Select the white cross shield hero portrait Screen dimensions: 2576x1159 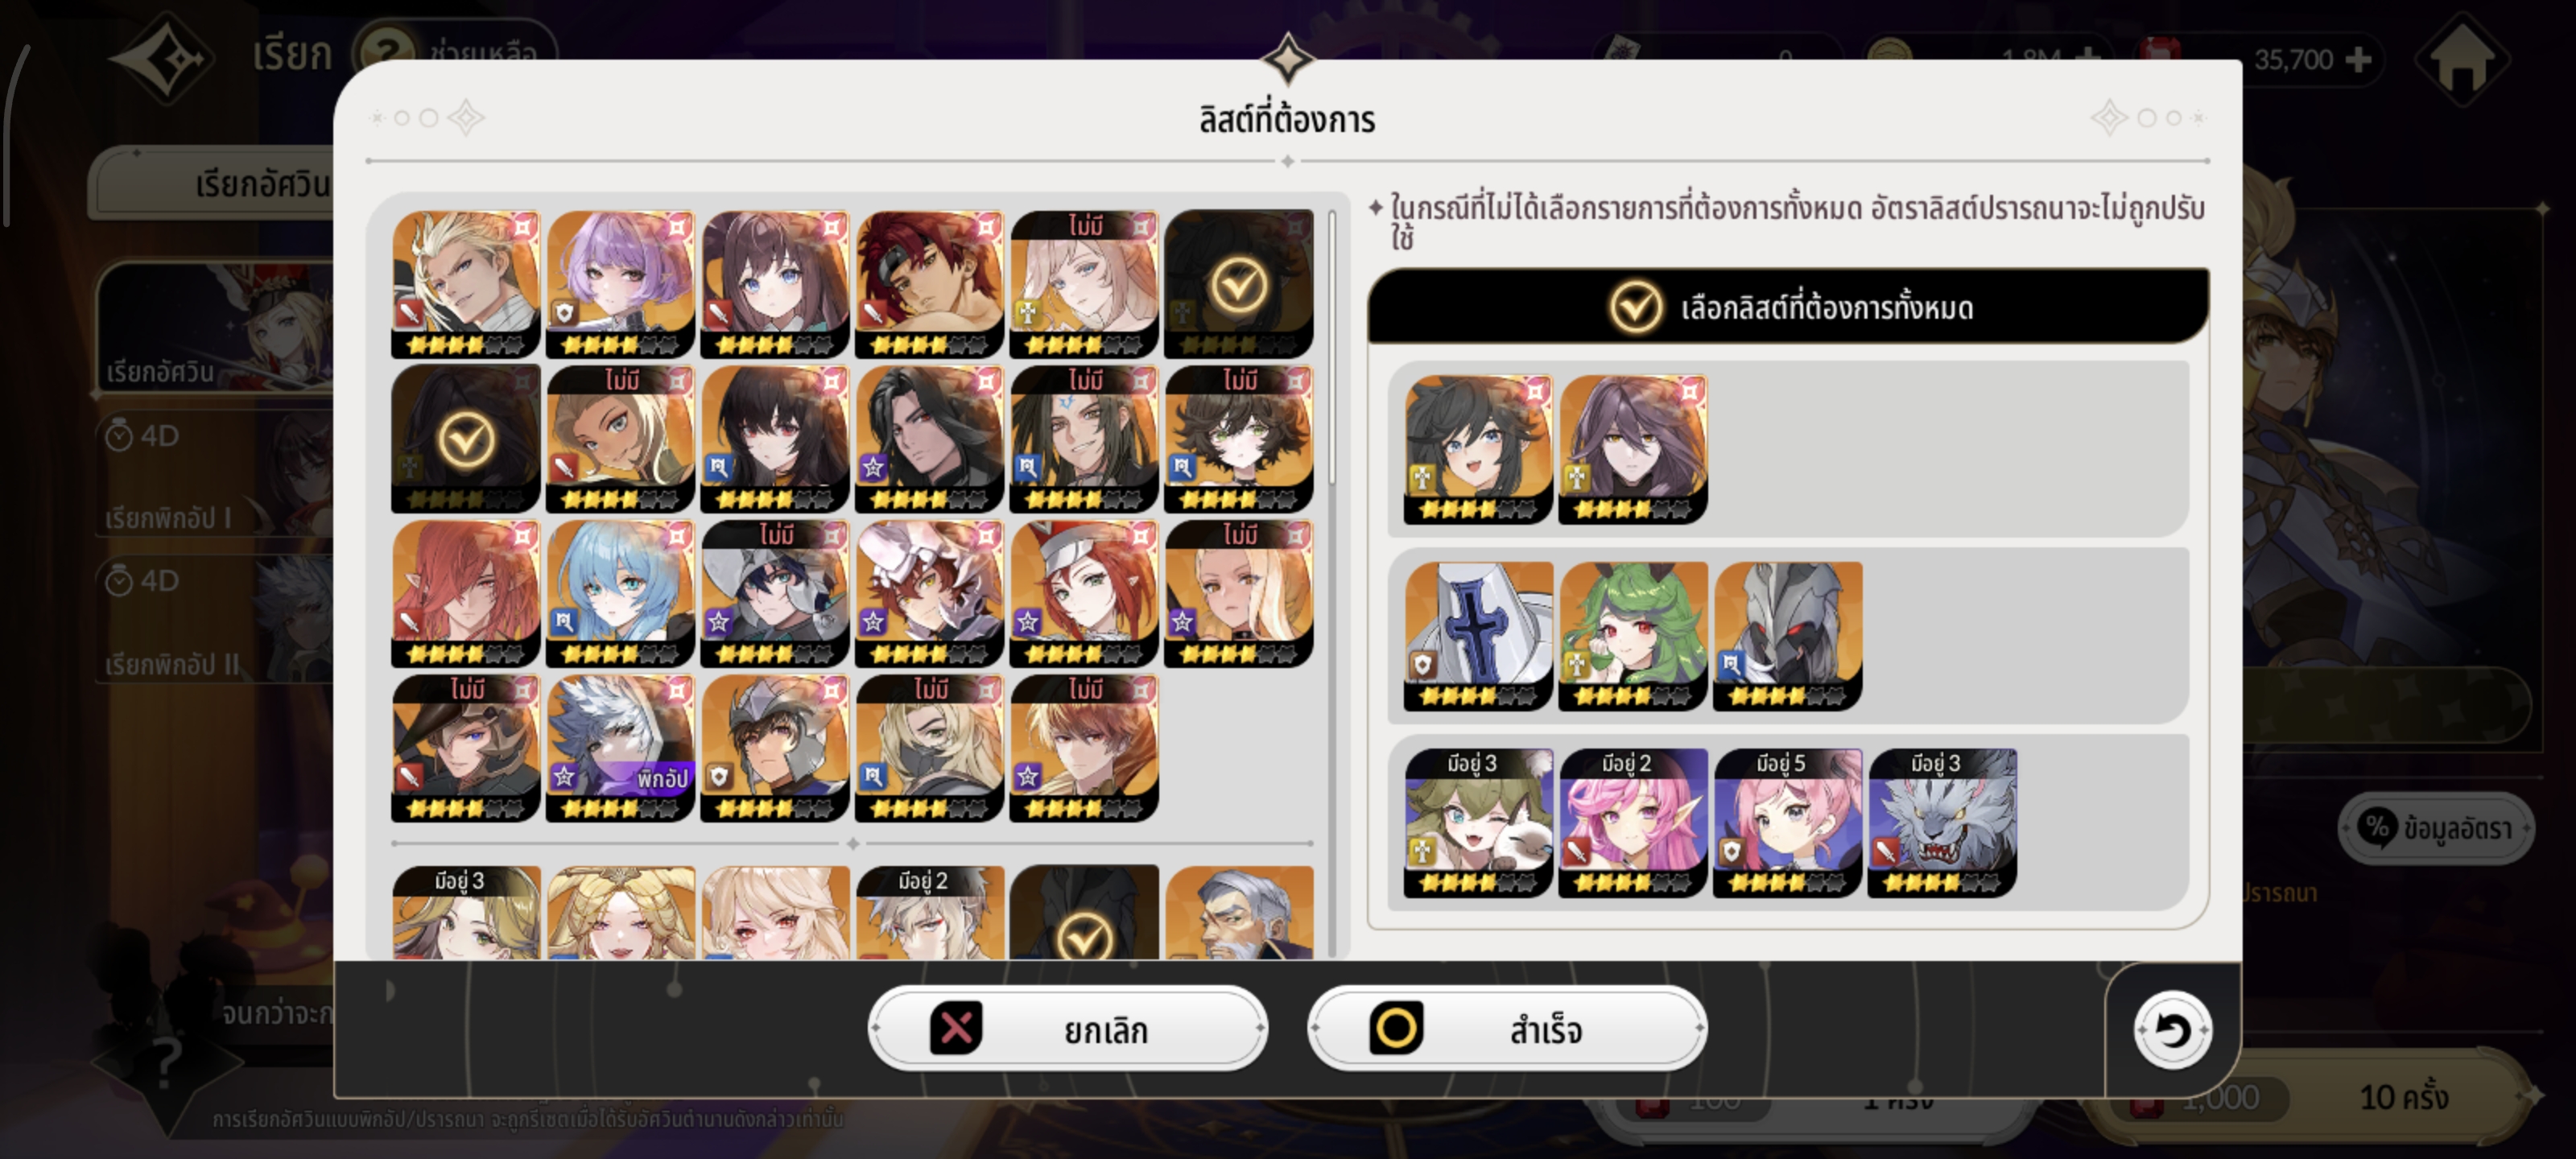[x=1479, y=636]
